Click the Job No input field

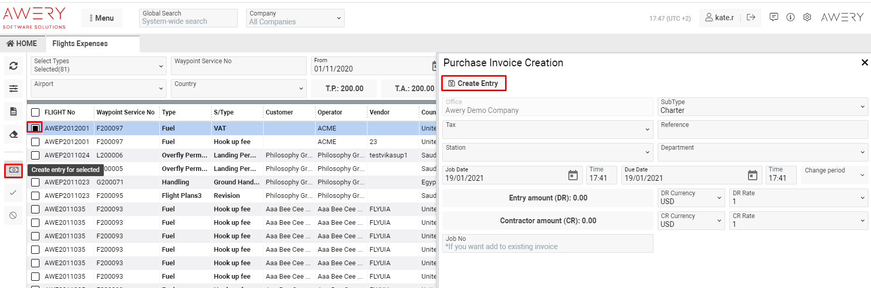[547, 243]
